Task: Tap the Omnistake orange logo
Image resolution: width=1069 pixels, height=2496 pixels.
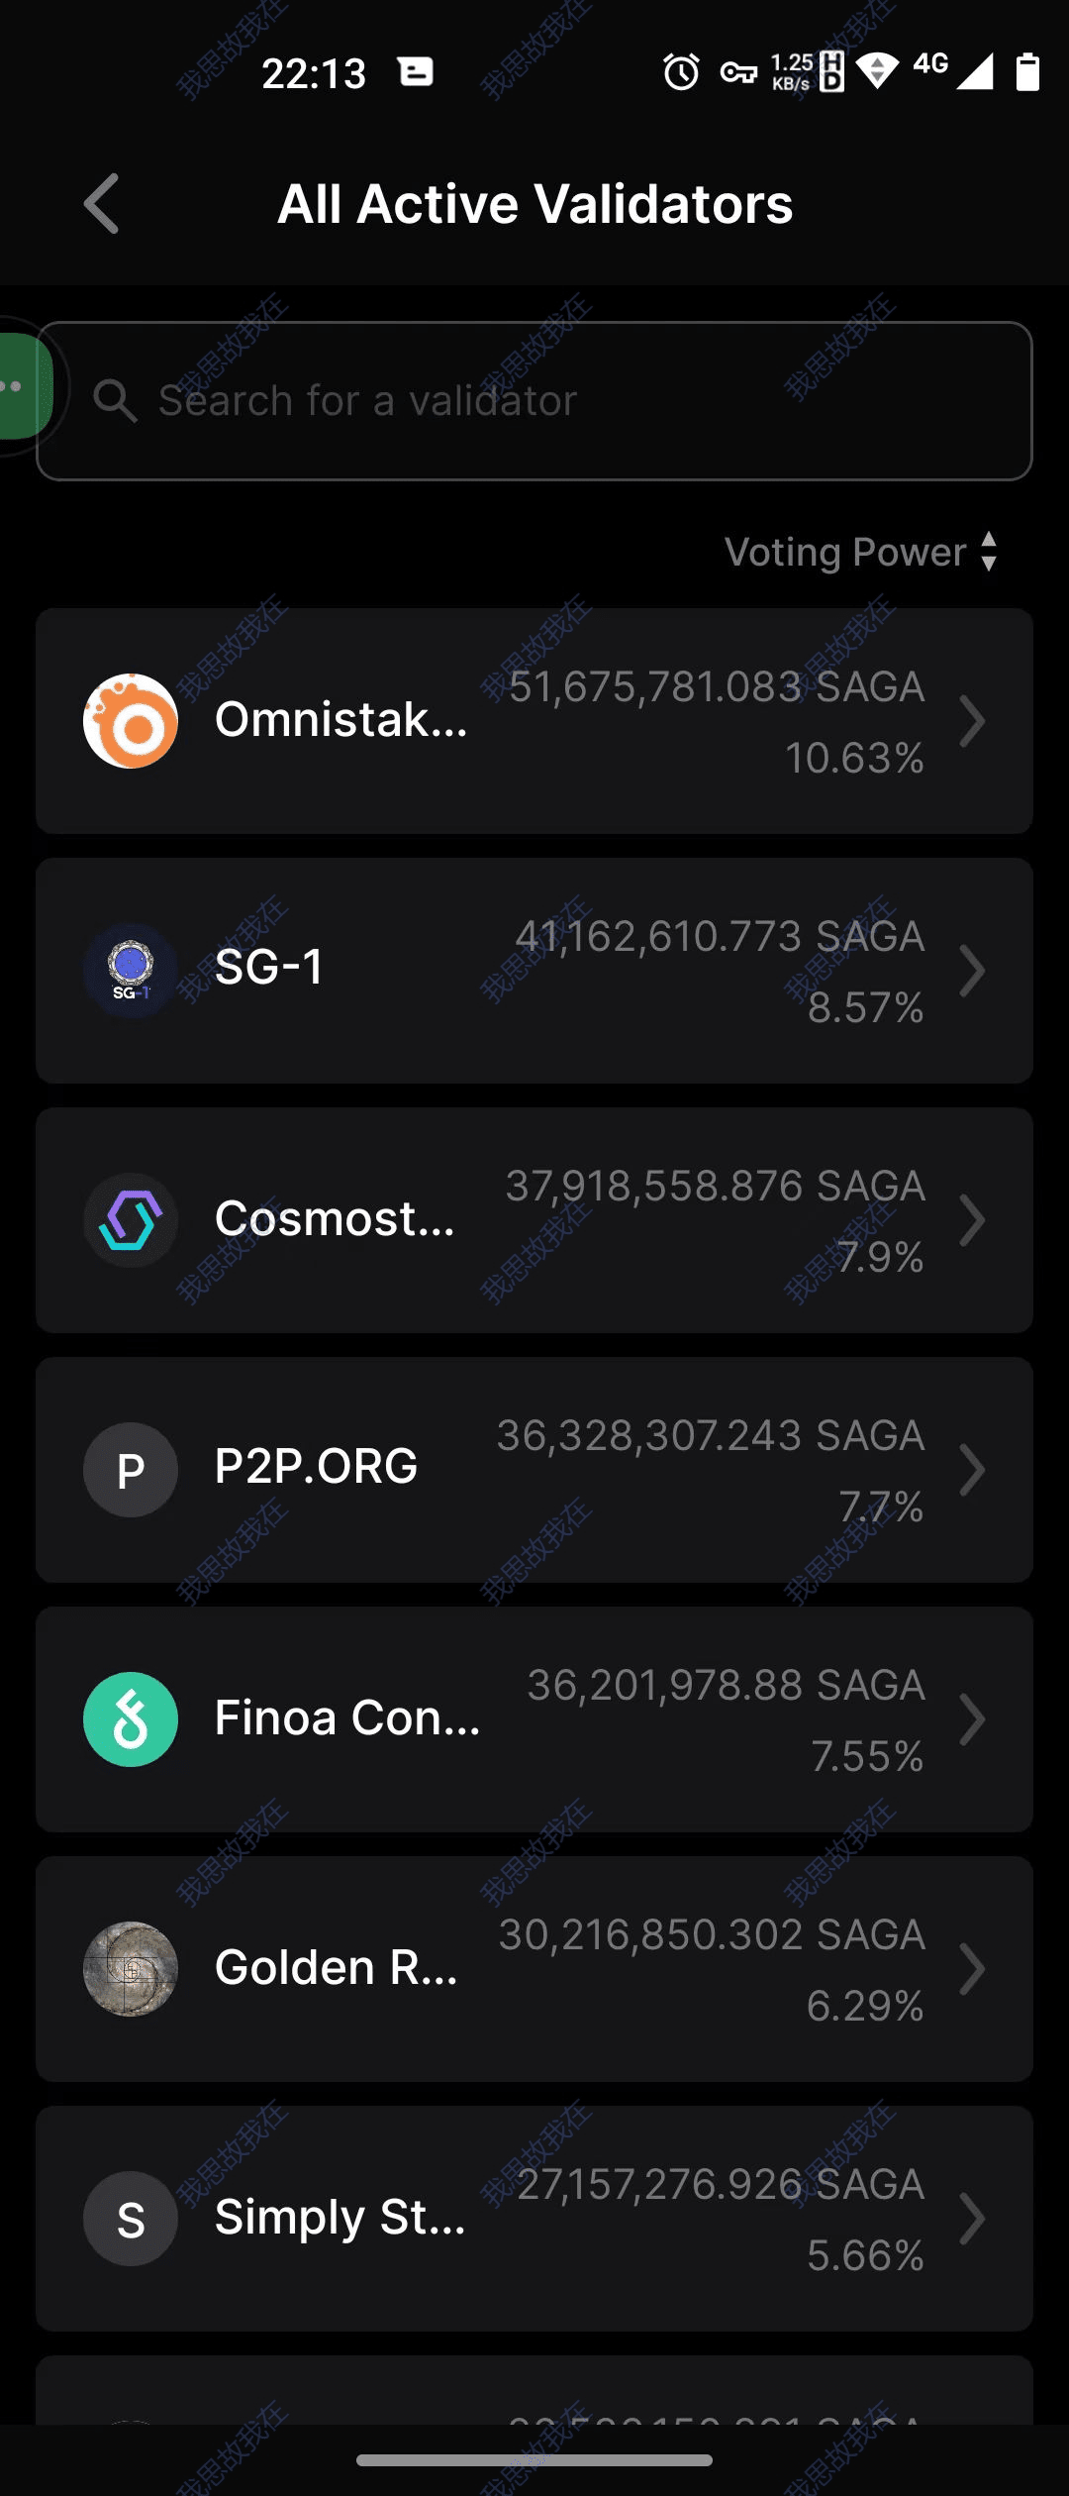Action: coord(131,721)
